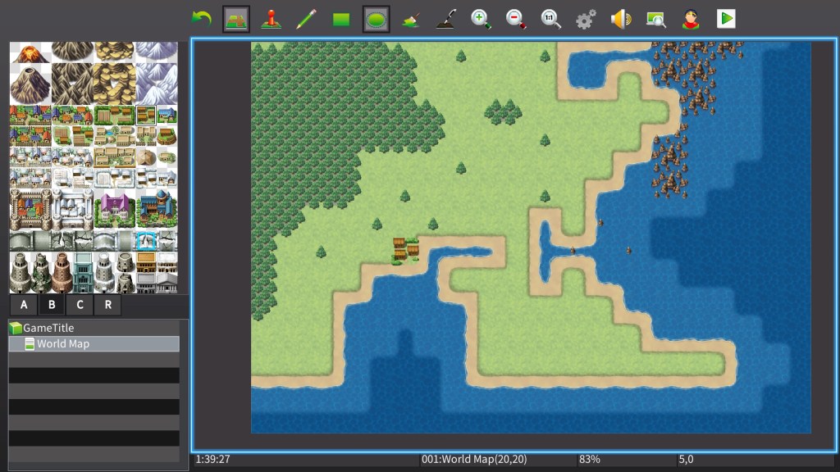This screenshot has width=840, height=472.
Task: Click the green Undo arrow
Action: (x=201, y=19)
